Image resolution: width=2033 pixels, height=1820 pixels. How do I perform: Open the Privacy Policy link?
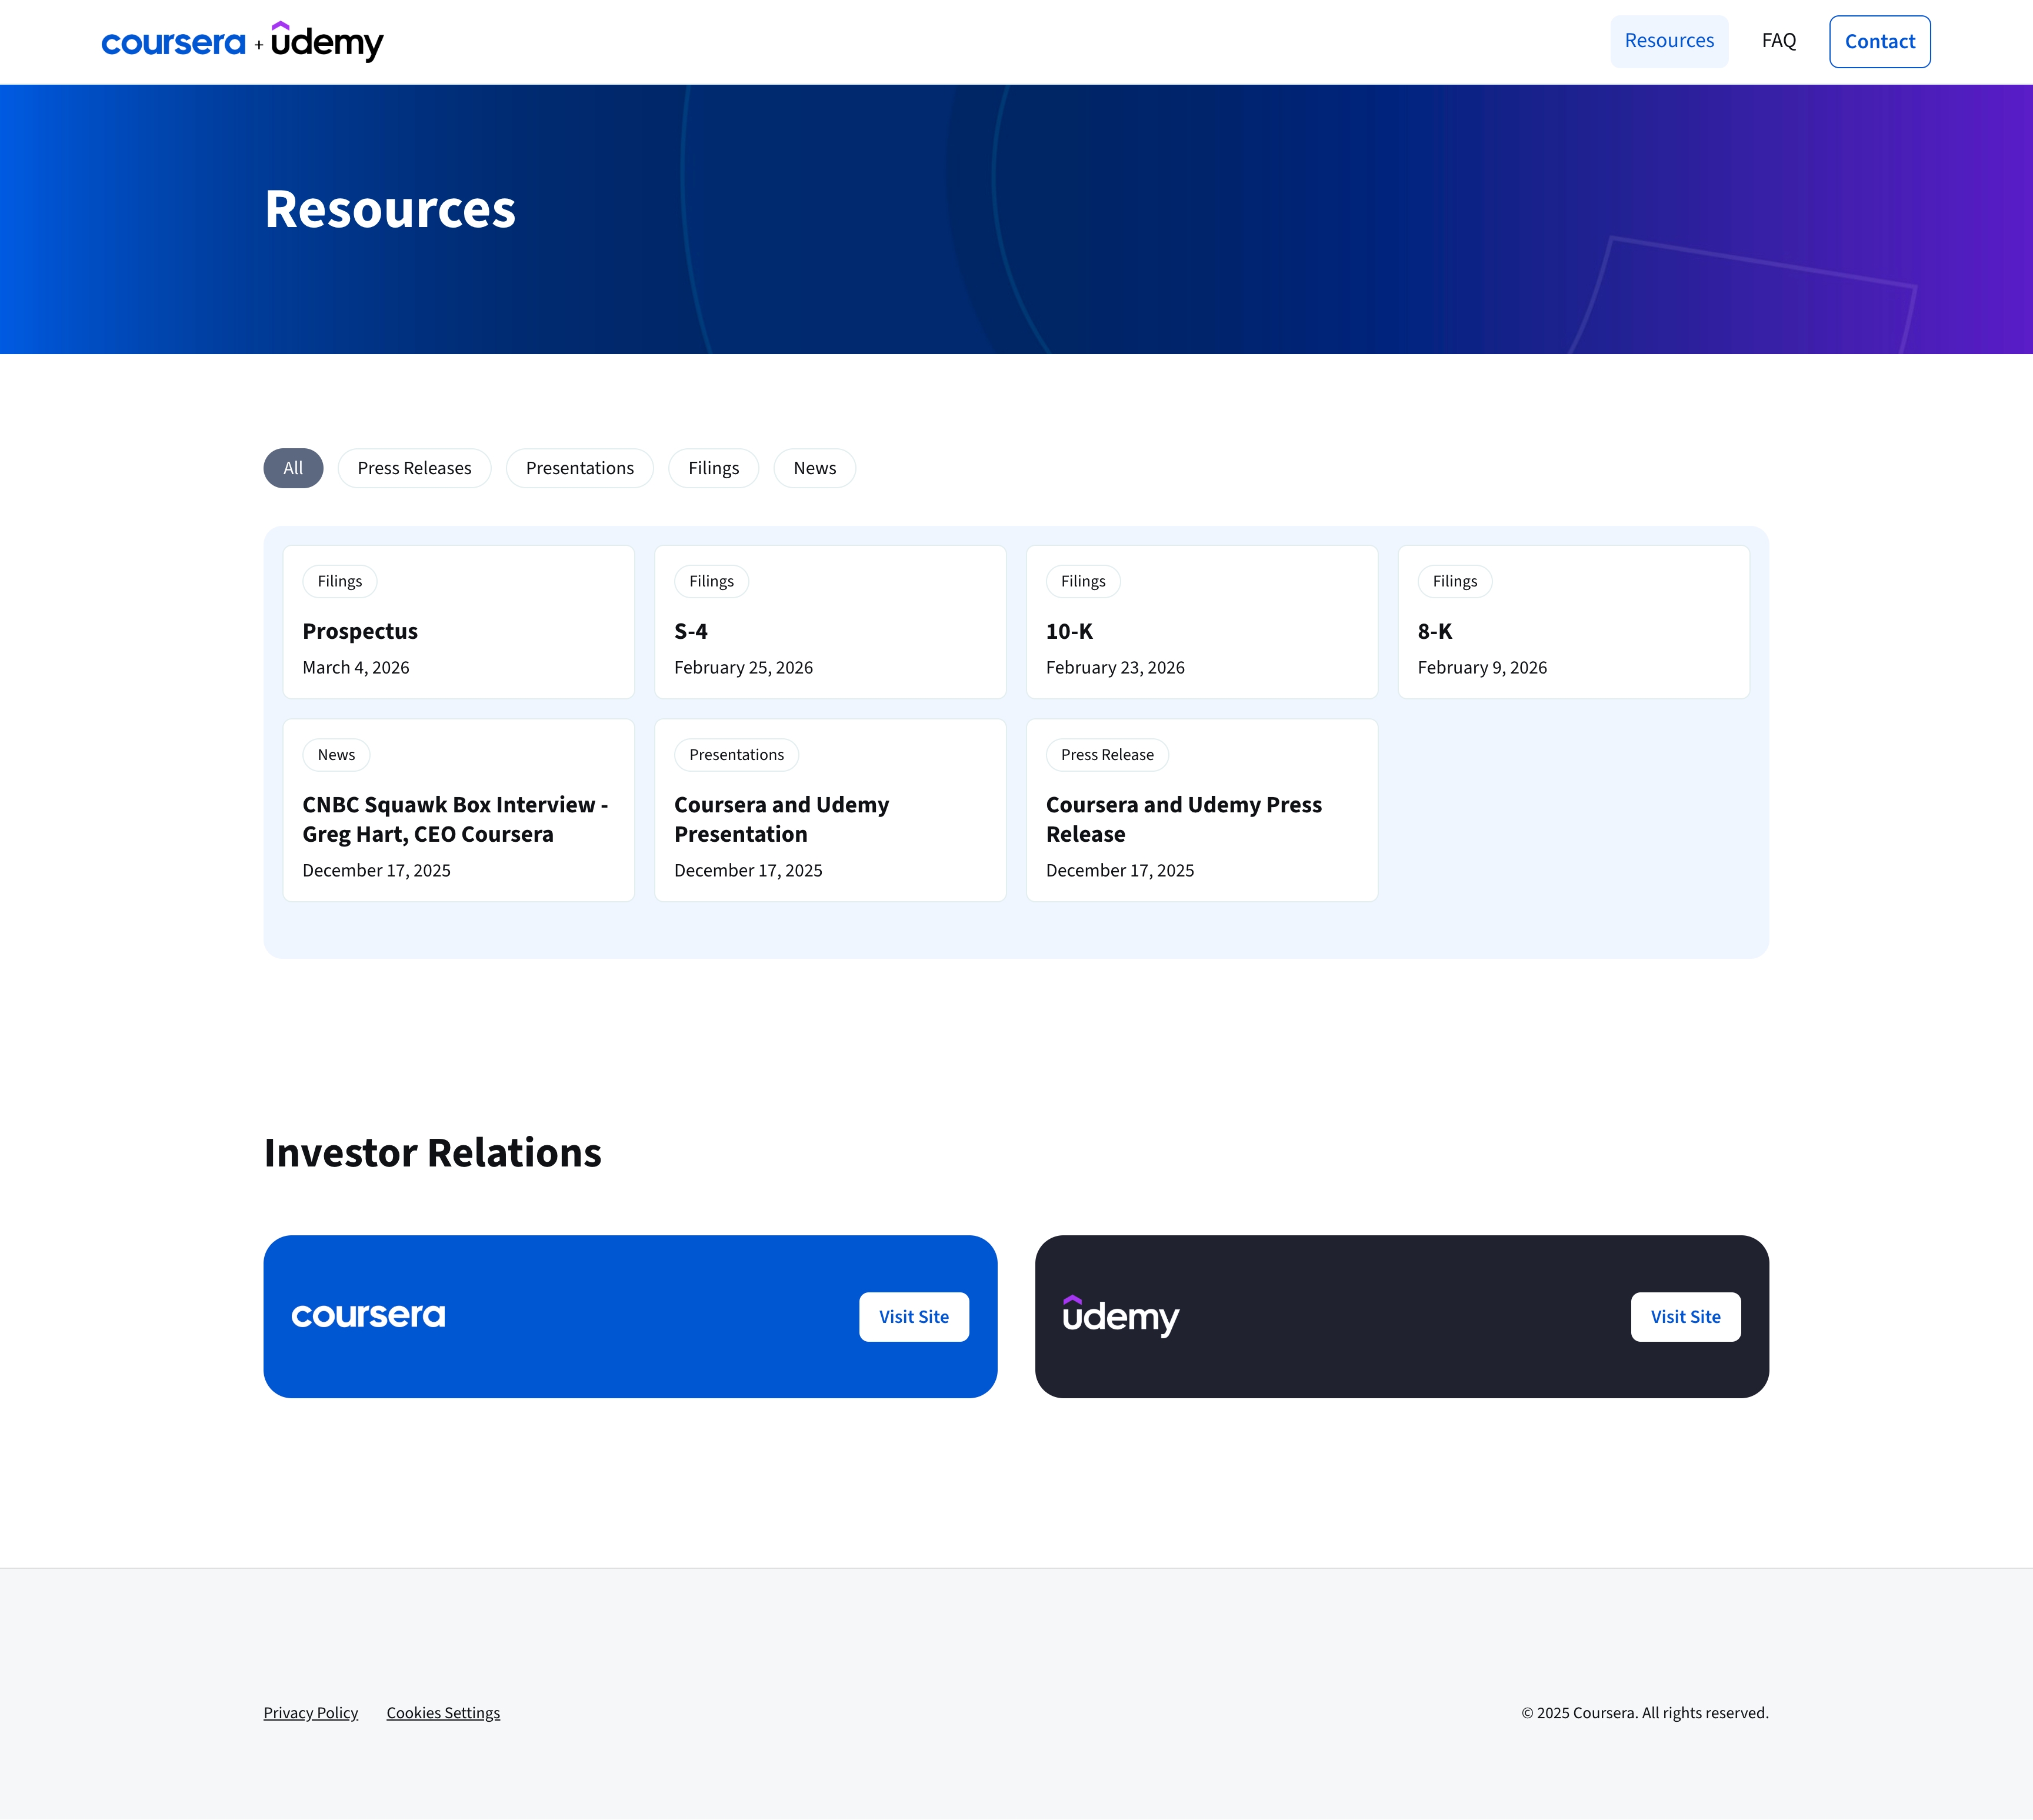click(310, 1713)
